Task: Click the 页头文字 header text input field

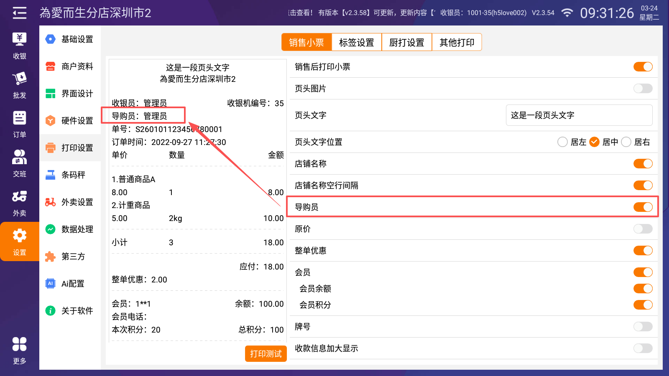Action: [579, 115]
